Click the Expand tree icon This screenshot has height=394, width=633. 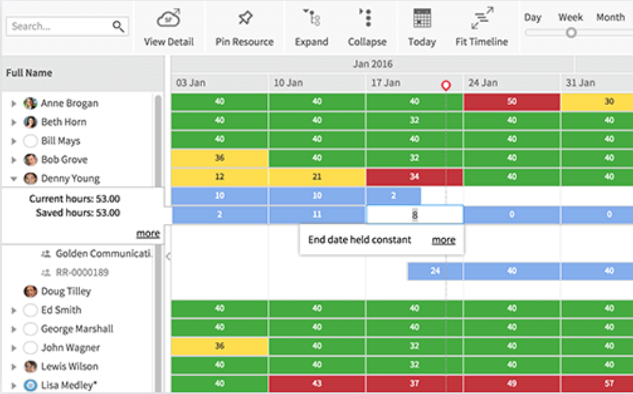click(x=311, y=18)
